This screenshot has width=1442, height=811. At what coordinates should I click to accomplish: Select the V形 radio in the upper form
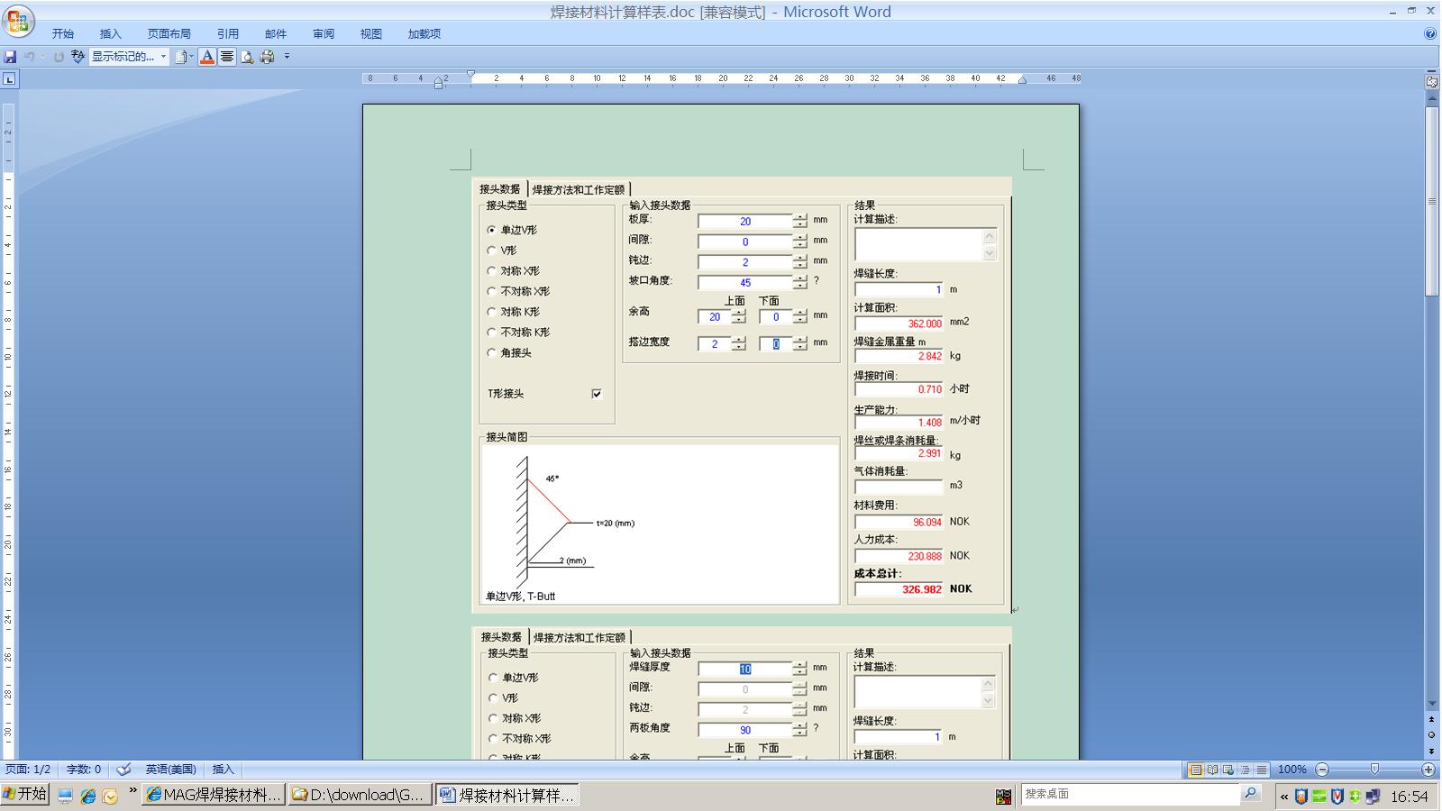[x=491, y=251]
